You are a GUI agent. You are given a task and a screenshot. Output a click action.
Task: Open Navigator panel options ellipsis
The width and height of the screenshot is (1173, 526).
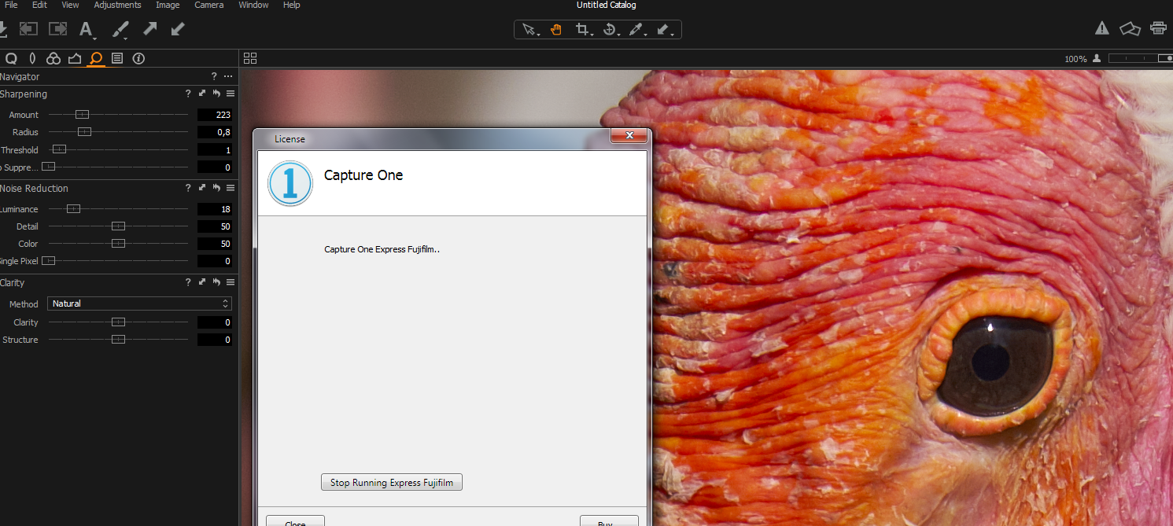pos(228,76)
